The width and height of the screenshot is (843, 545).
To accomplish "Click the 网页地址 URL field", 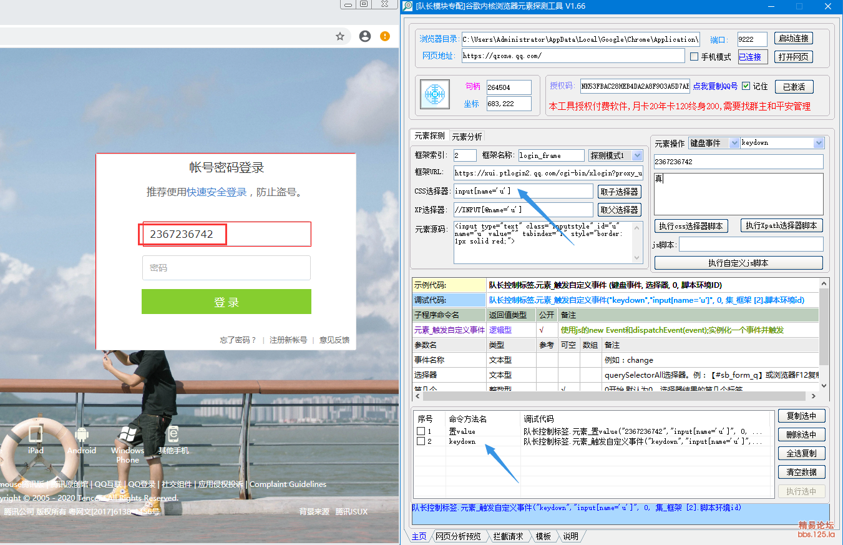I will coord(573,56).
